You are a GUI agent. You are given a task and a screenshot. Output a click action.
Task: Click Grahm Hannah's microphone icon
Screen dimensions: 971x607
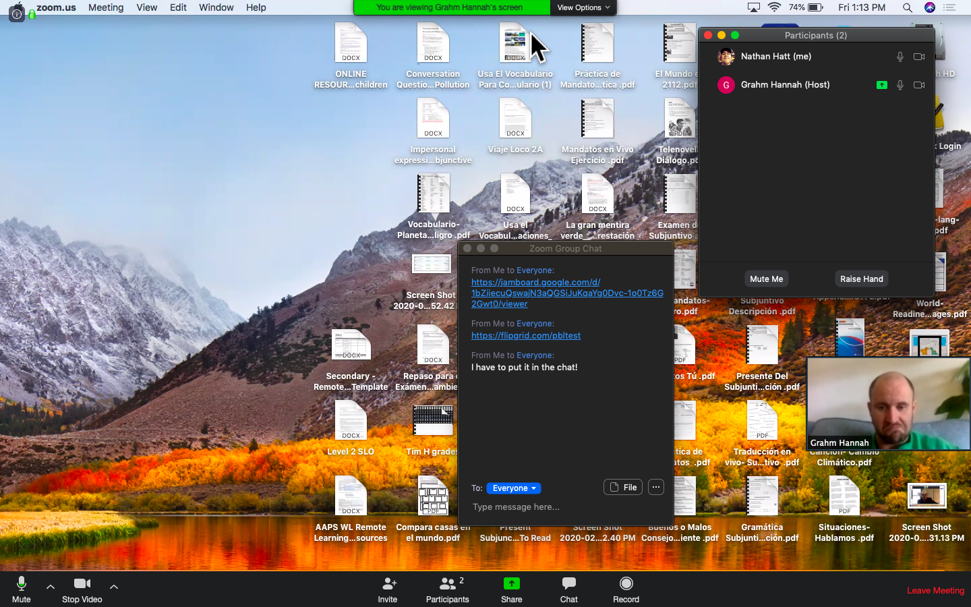click(900, 85)
